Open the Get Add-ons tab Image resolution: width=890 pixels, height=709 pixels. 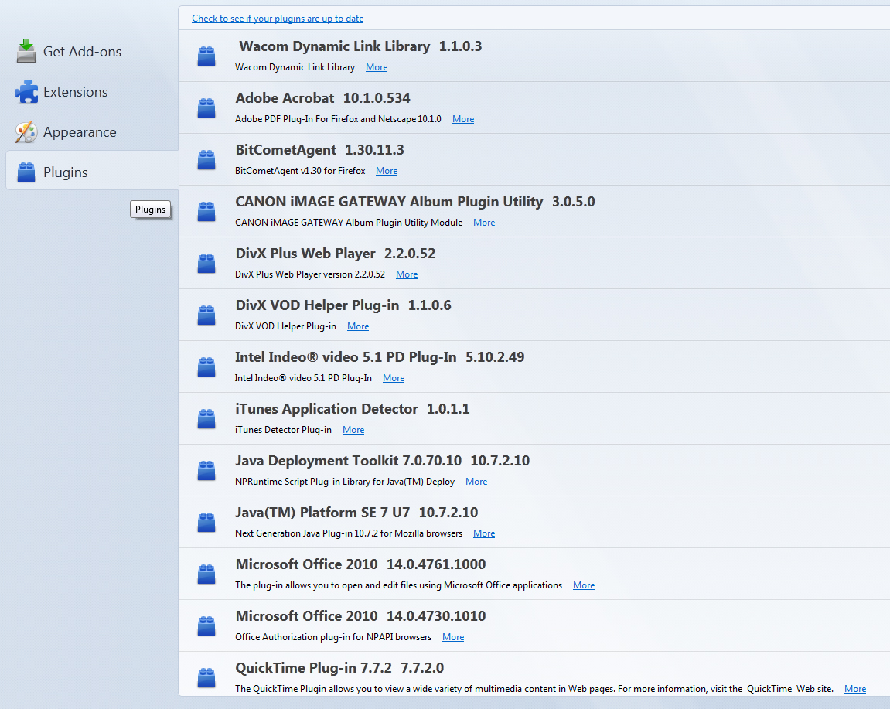[x=92, y=52]
